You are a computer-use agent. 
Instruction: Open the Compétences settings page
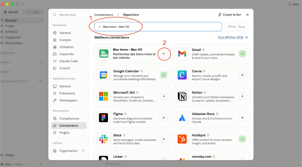[x=69, y=118]
